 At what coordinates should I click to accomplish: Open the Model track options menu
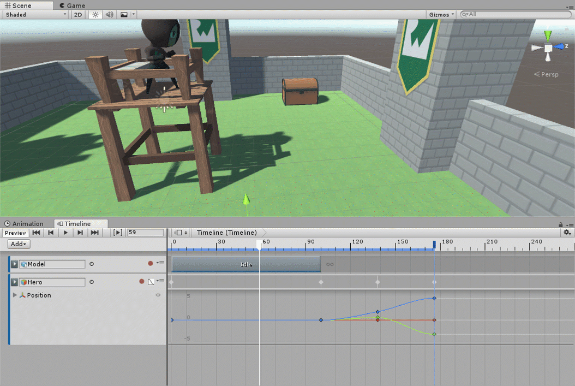click(160, 263)
